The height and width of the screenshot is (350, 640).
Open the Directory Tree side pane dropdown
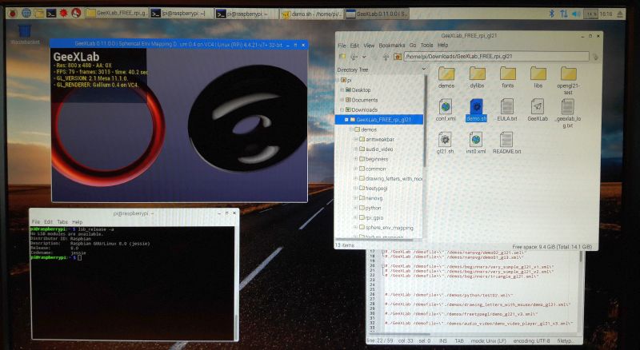[x=423, y=70]
